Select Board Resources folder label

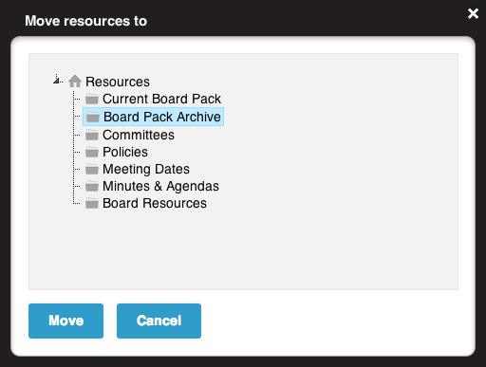(155, 203)
